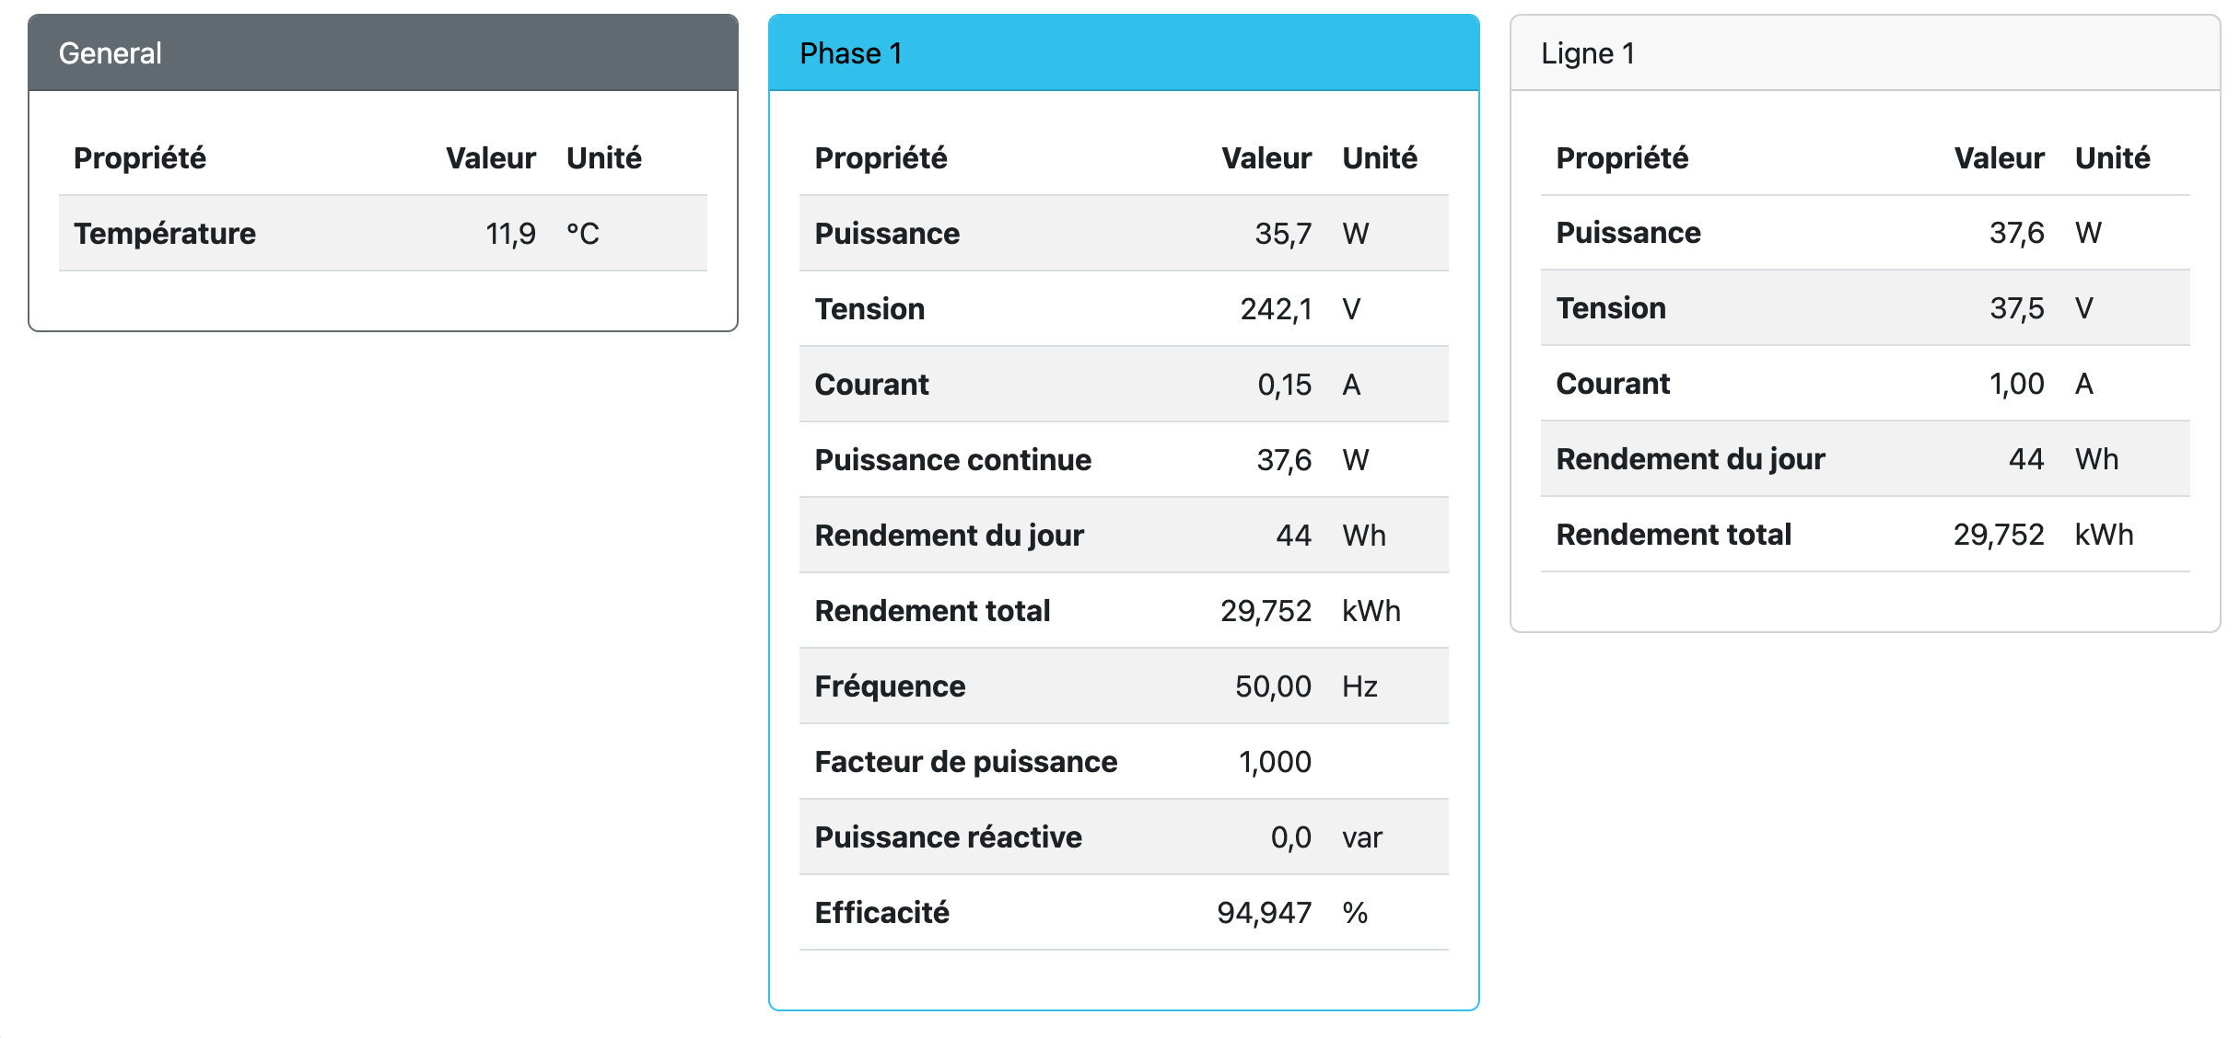Select the Phase 1 panel header

coord(1124,53)
